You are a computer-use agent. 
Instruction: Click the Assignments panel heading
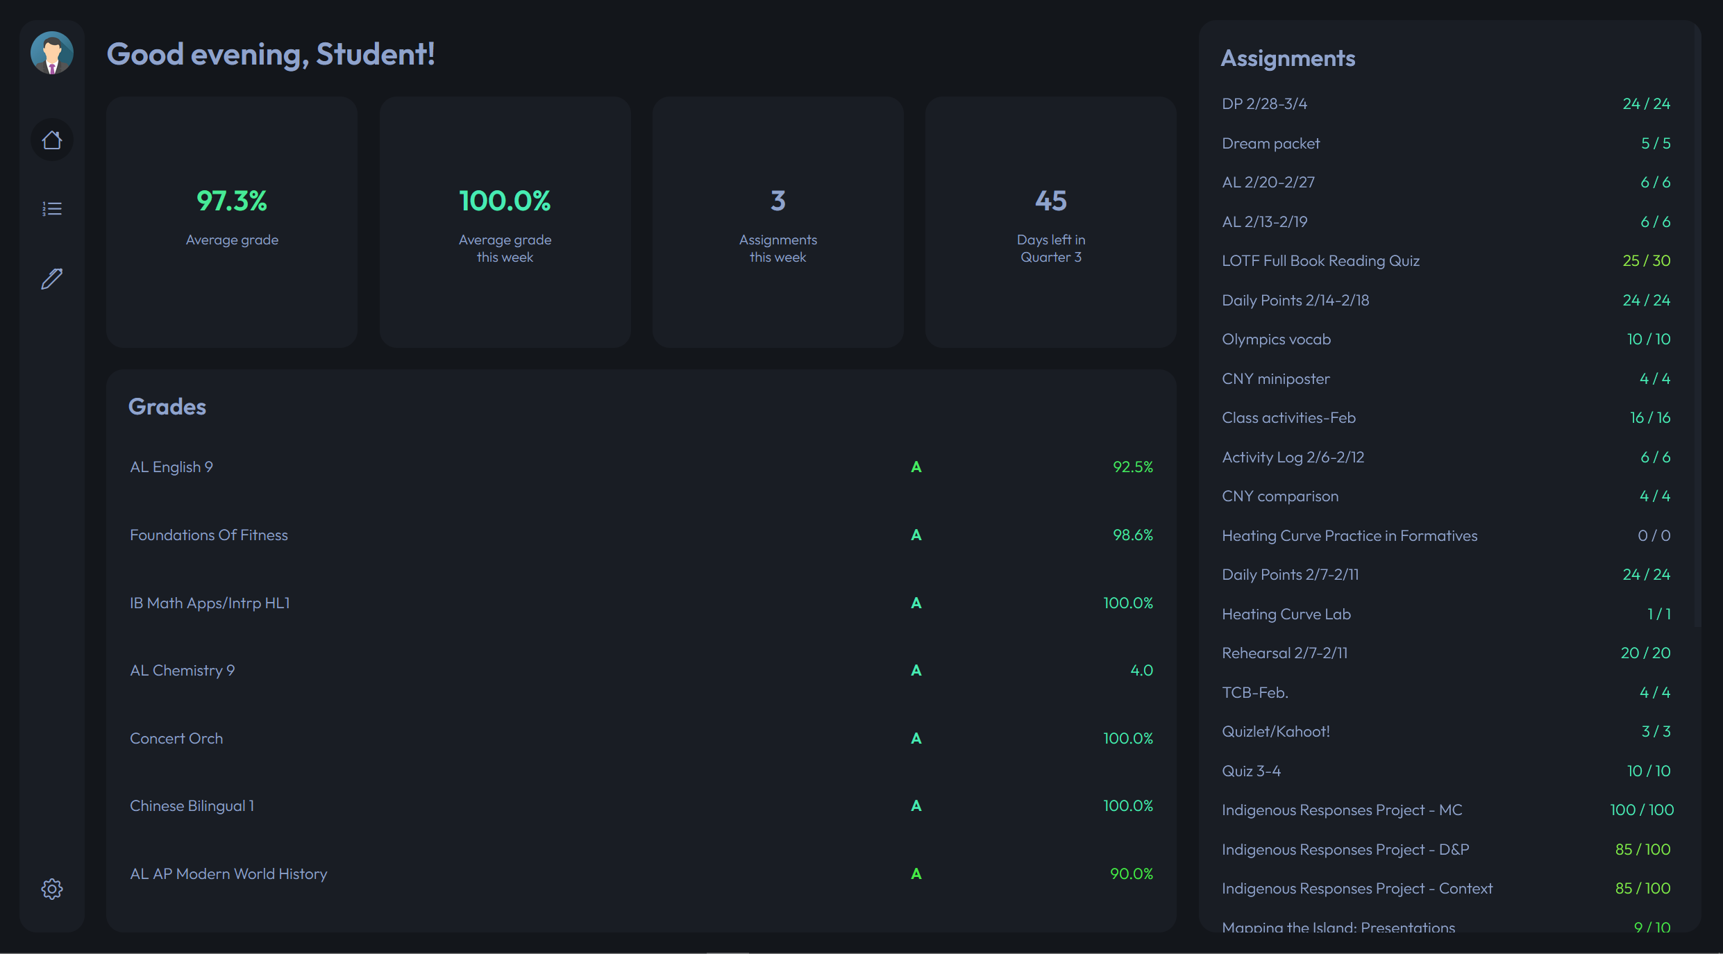click(x=1288, y=58)
